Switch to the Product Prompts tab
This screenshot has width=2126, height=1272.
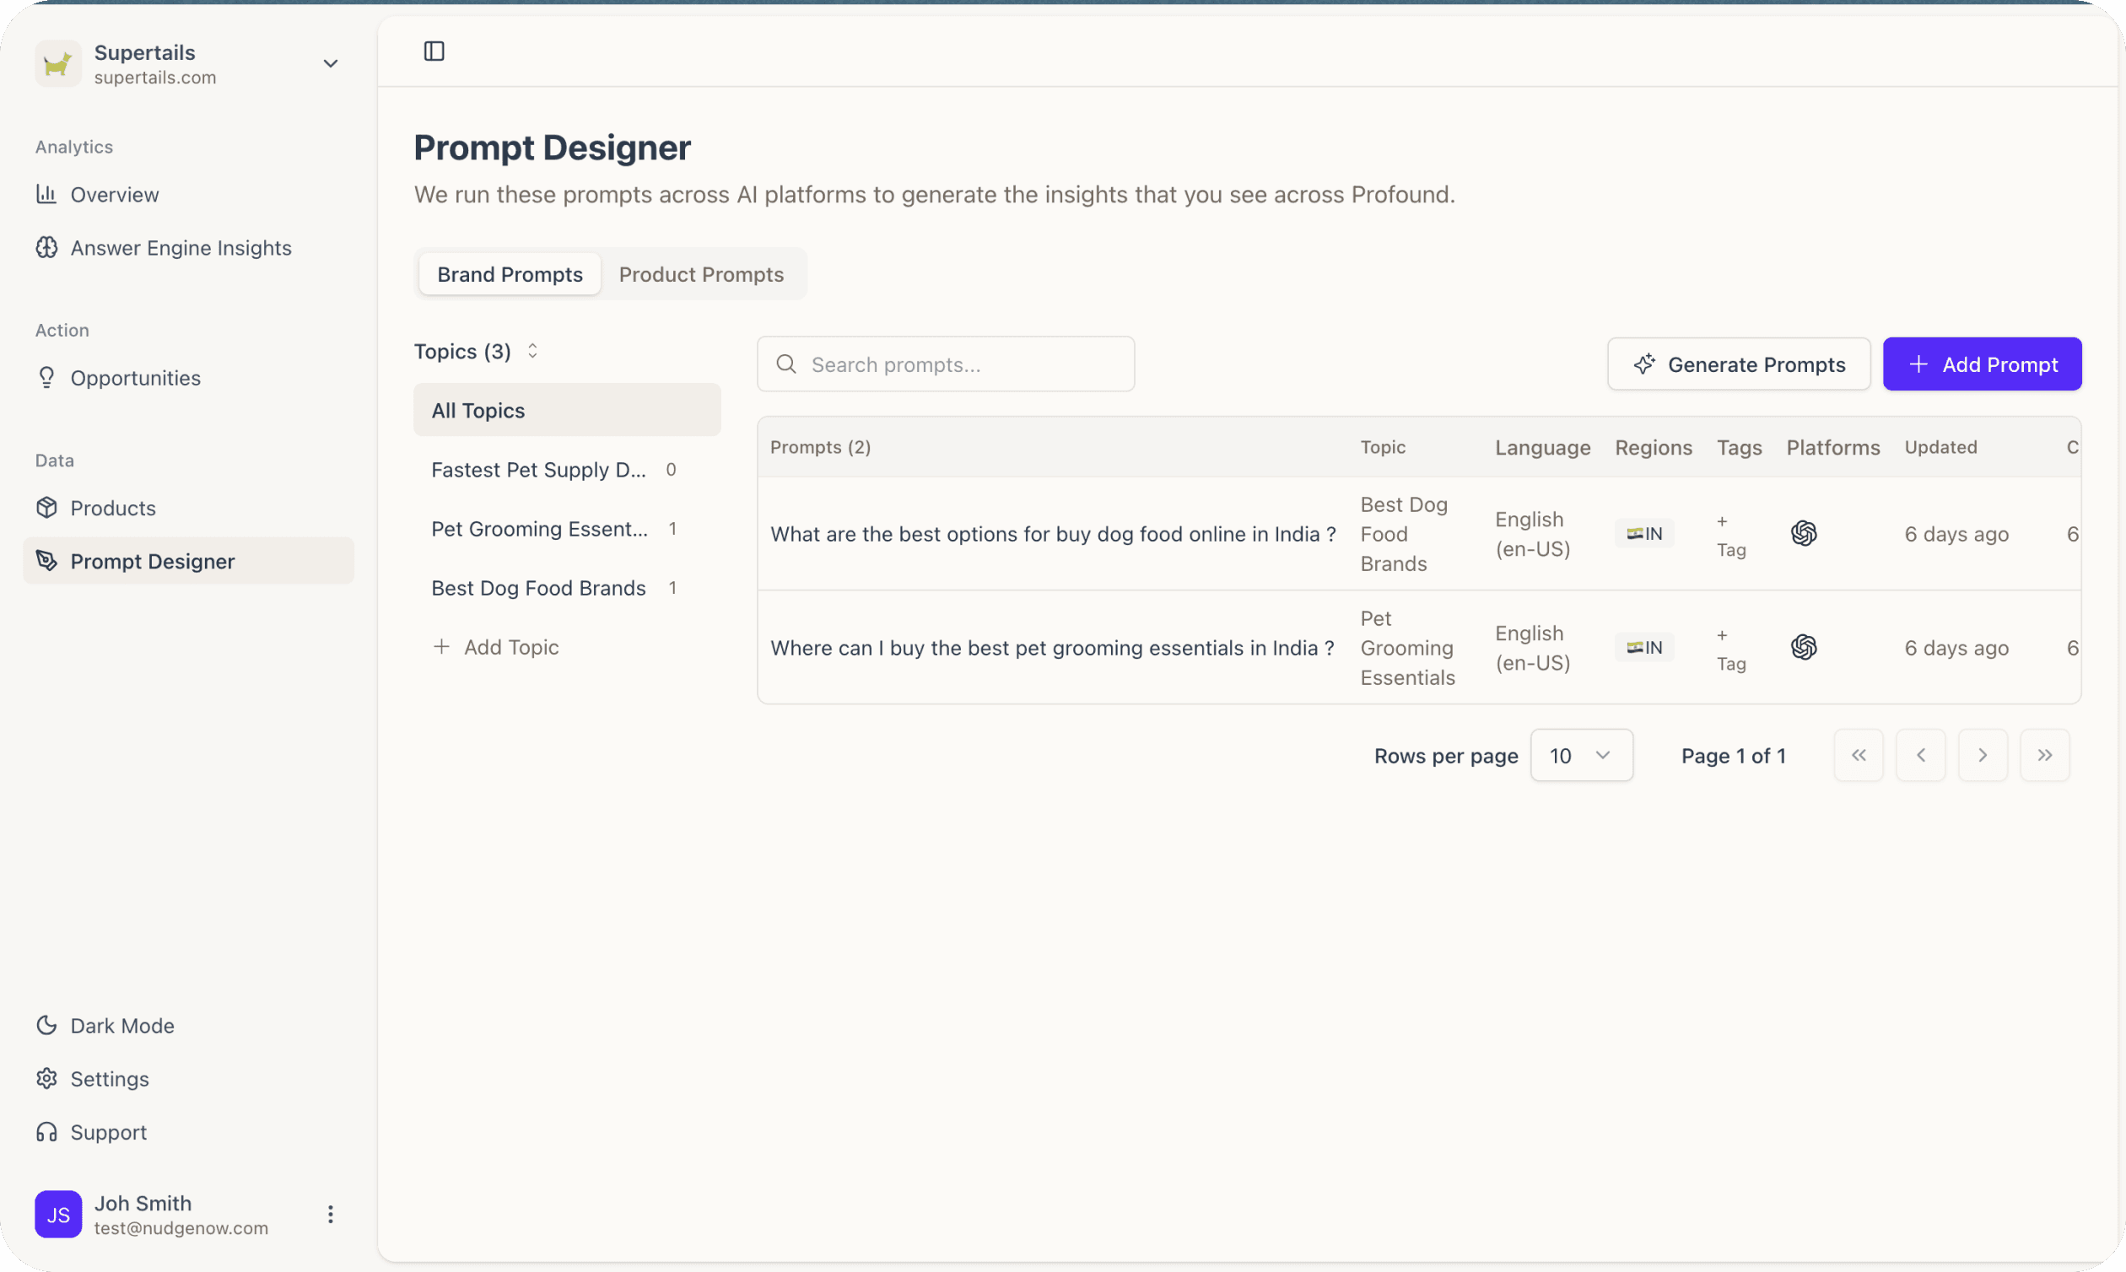(x=701, y=273)
